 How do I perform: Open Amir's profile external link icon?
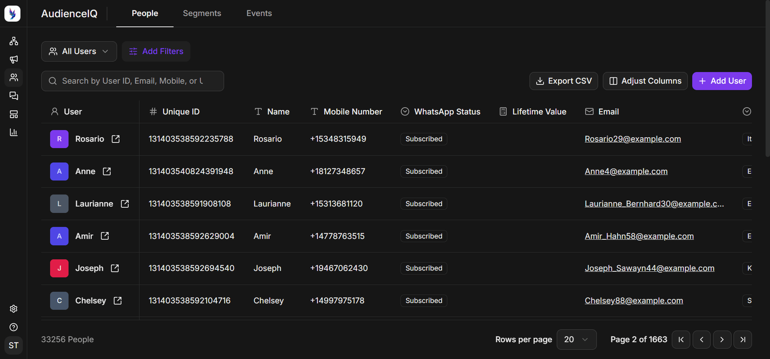tap(105, 236)
